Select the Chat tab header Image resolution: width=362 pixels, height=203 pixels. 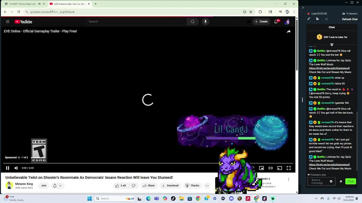tap(332, 27)
